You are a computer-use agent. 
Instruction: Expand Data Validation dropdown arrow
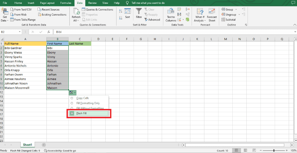coord(183,19)
